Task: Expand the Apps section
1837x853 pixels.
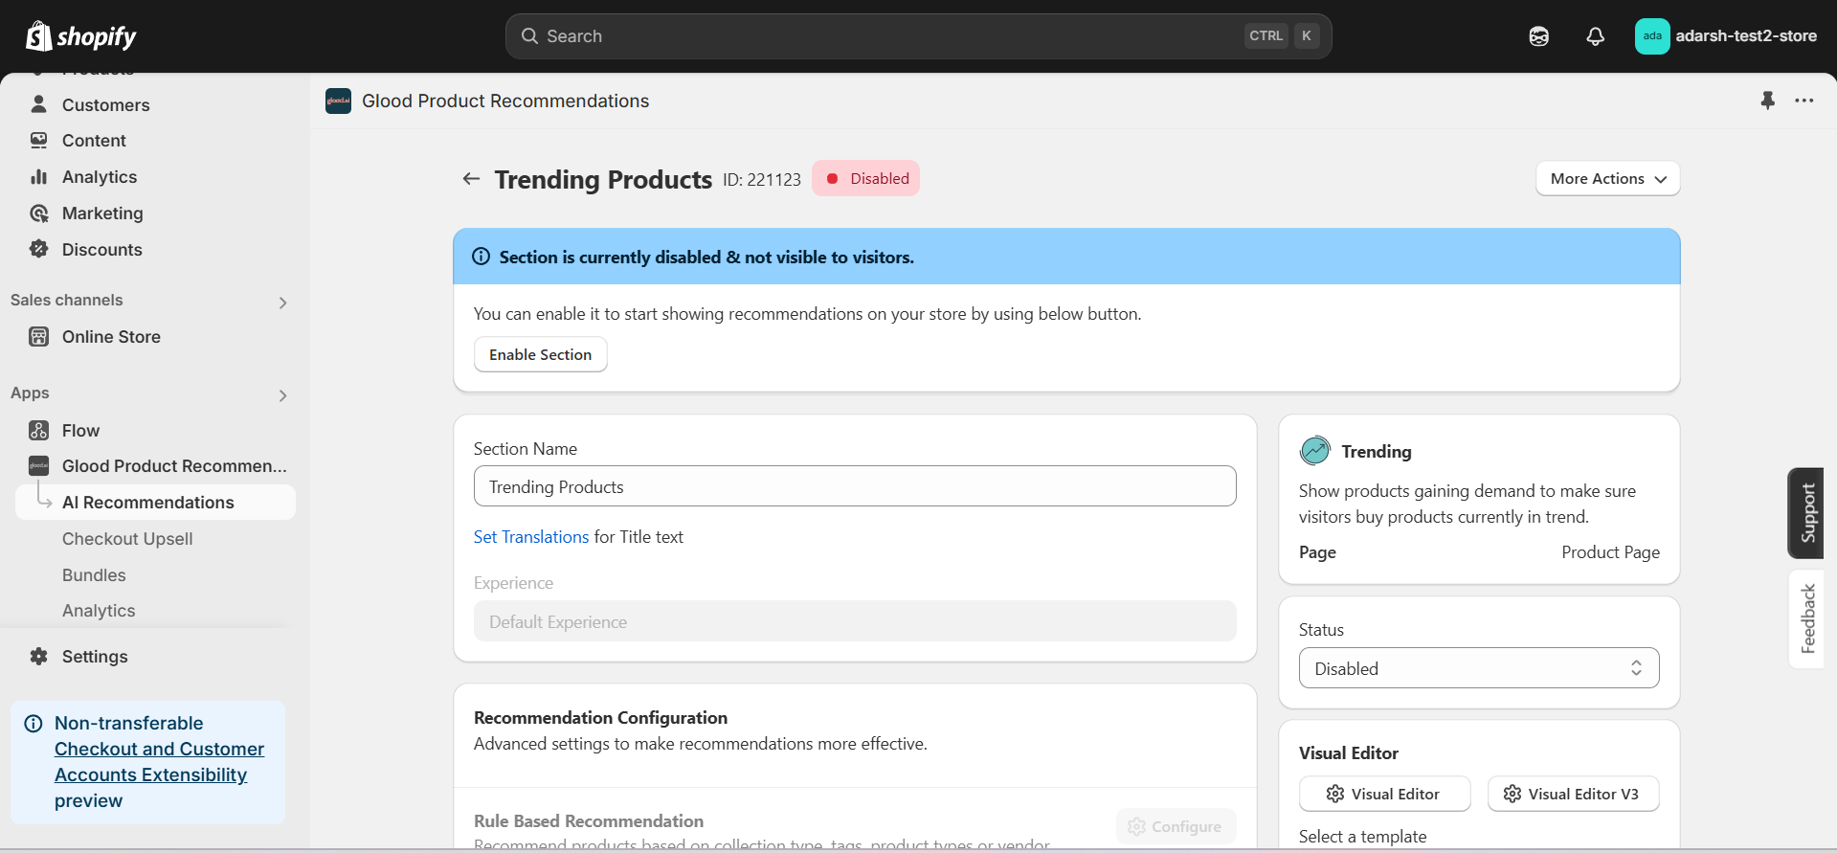Action: [282, 395]
